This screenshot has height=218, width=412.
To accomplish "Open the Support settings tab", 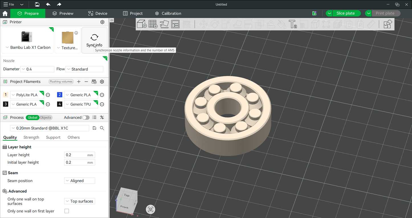I will click(x=53, y=137).
